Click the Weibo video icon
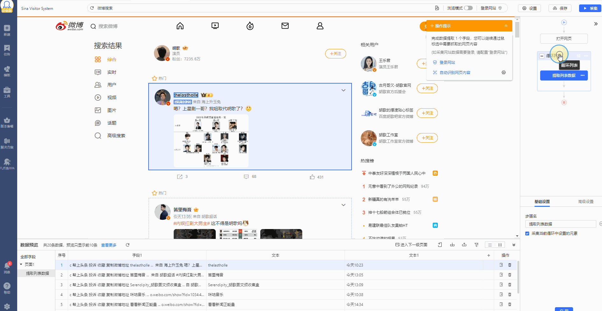The image size is (602, 311). 215,26
